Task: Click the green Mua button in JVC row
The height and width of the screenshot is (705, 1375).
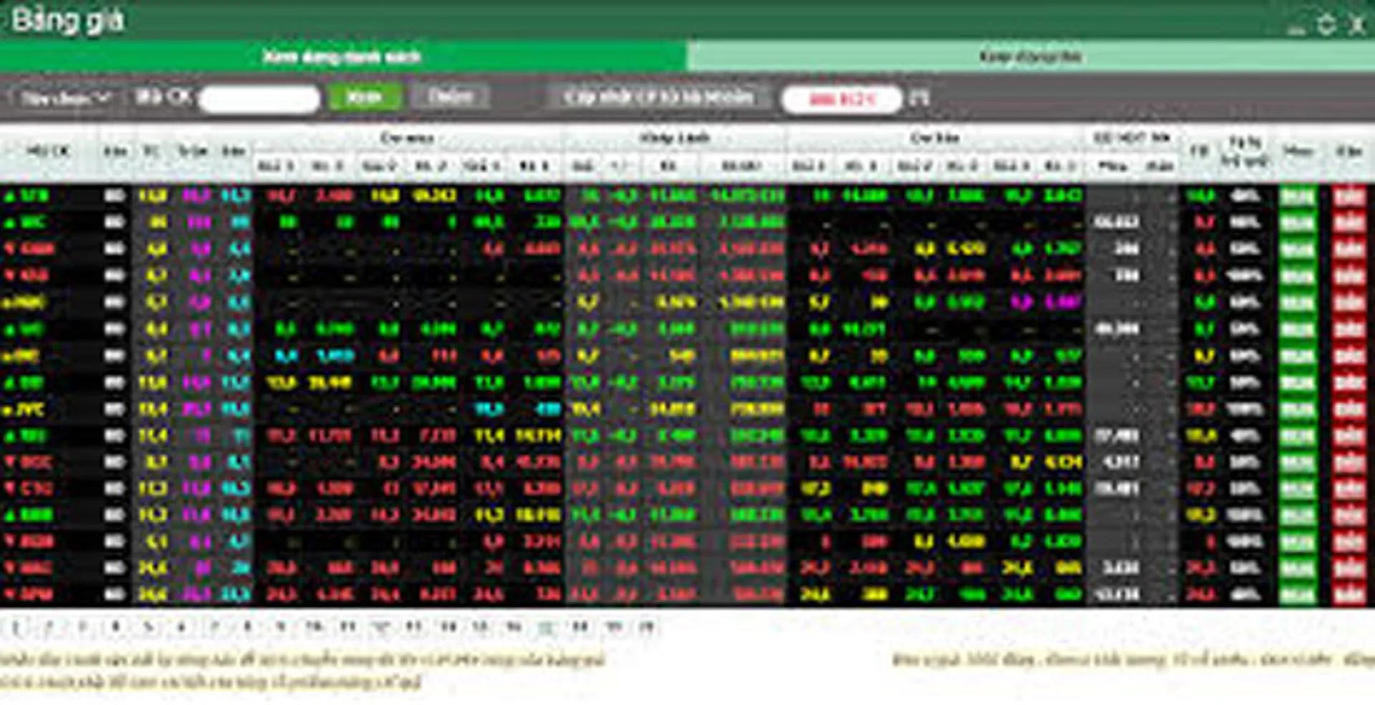Action: [x=1297, y=410]
